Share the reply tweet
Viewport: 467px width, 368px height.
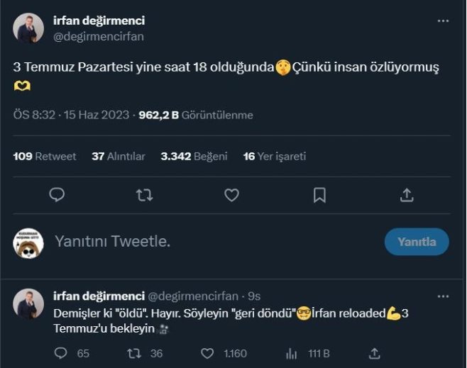(x=375, y=353)
